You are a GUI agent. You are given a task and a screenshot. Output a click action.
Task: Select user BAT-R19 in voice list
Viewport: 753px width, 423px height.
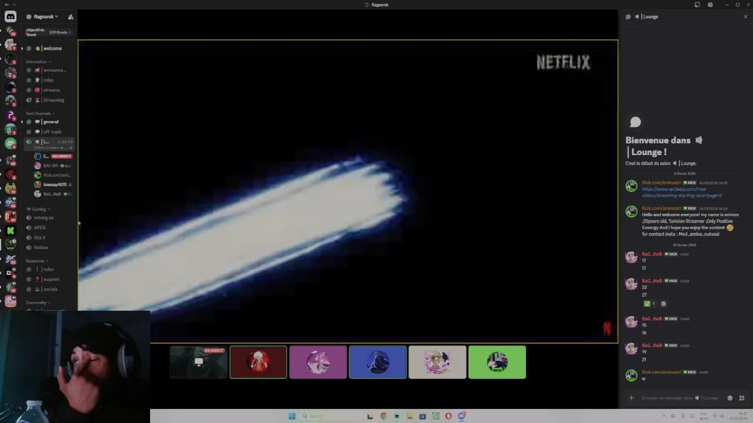pos(54,166)
